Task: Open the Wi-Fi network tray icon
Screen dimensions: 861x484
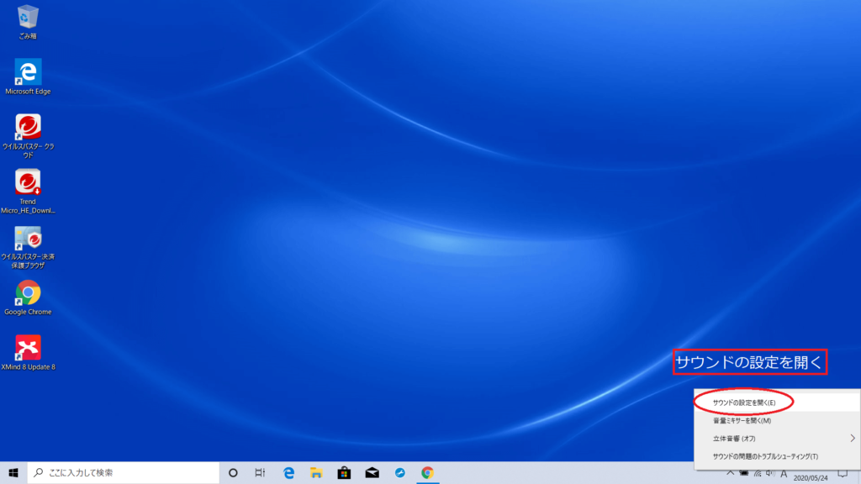Action: coord(758,473)
